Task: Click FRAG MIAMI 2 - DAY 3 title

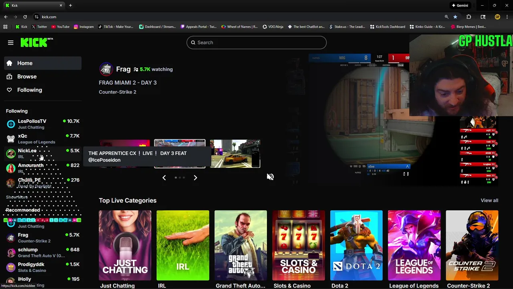Action: tap(127, 83)
